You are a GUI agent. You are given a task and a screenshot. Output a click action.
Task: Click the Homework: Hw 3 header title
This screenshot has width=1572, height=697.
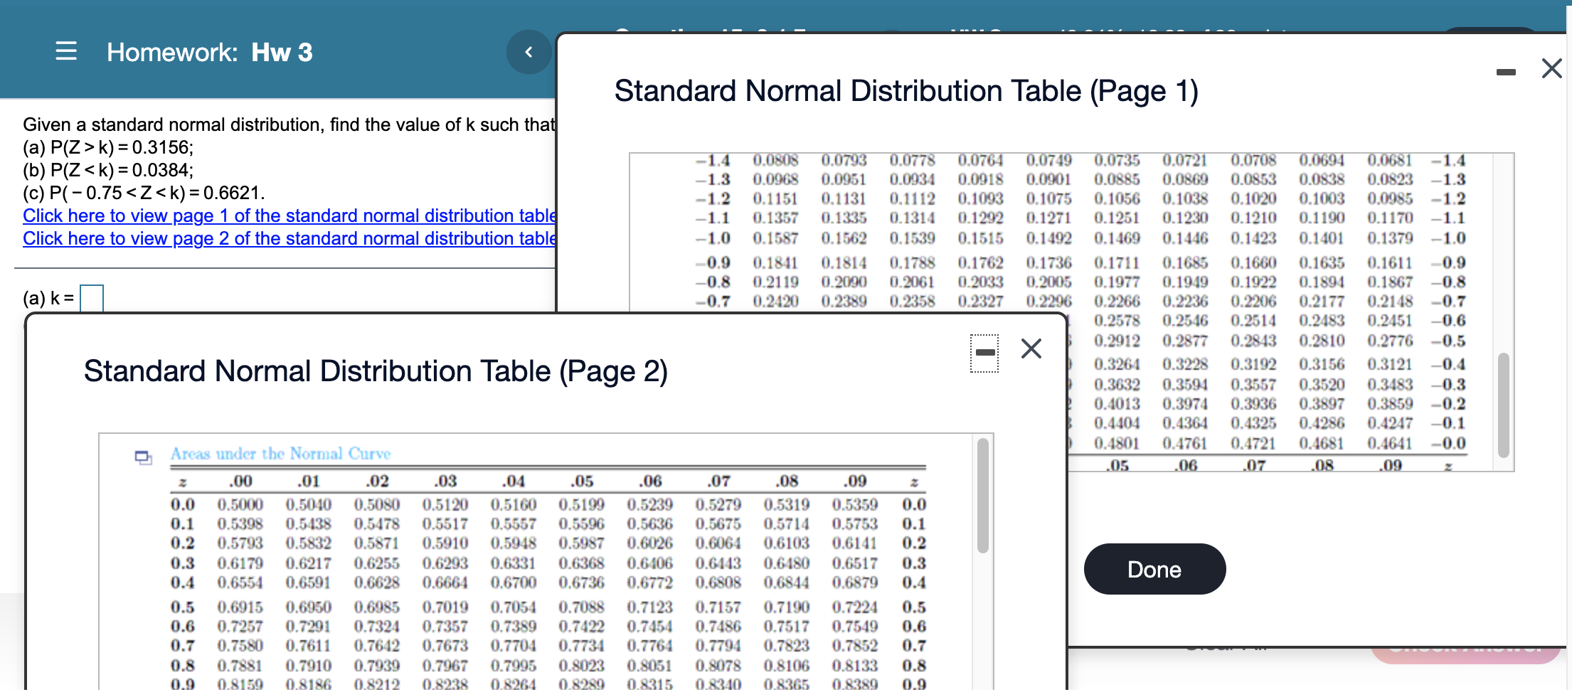(x=210, y=51)
